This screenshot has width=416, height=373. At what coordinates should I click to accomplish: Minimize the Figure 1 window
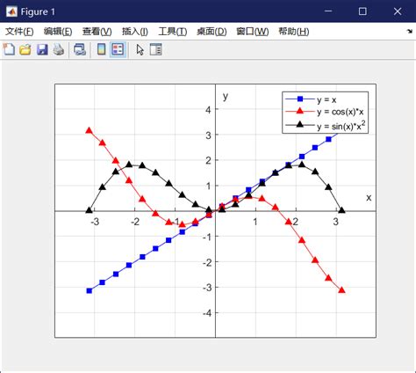pyautogui.click(x=328, y=11)
